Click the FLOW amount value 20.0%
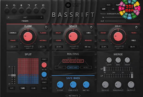 click(x=14, y=47)
